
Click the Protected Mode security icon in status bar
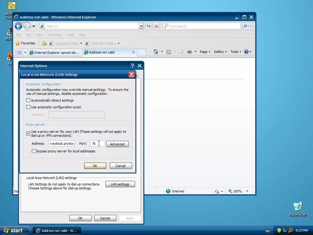217,192
